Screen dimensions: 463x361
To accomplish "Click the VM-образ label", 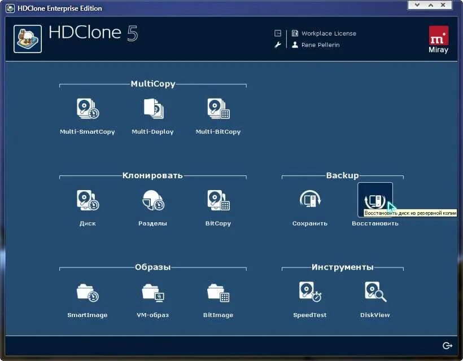I will (152, 315).
